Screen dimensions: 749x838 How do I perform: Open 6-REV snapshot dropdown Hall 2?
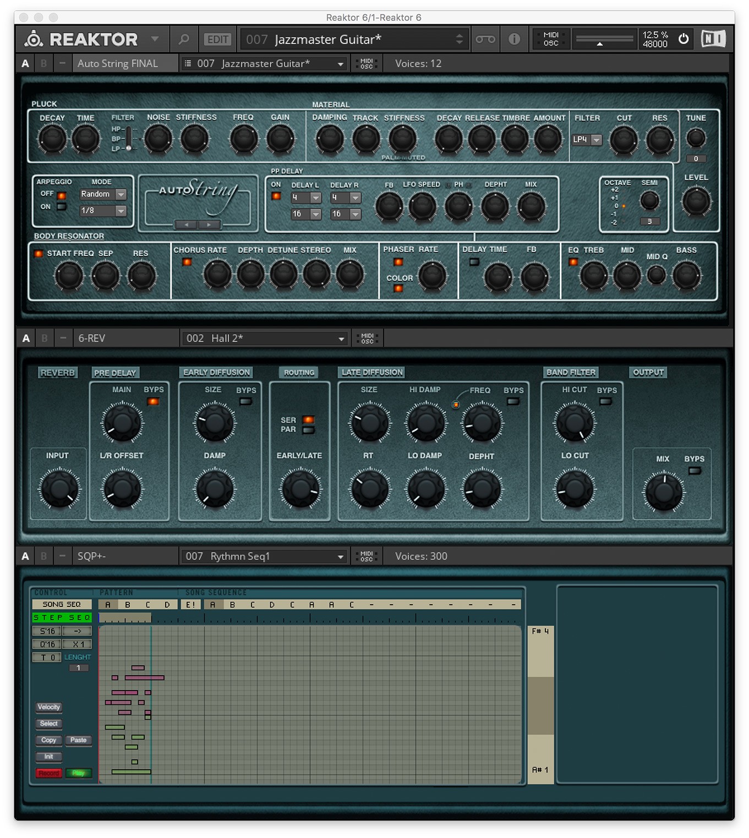(x=265, y=338)
